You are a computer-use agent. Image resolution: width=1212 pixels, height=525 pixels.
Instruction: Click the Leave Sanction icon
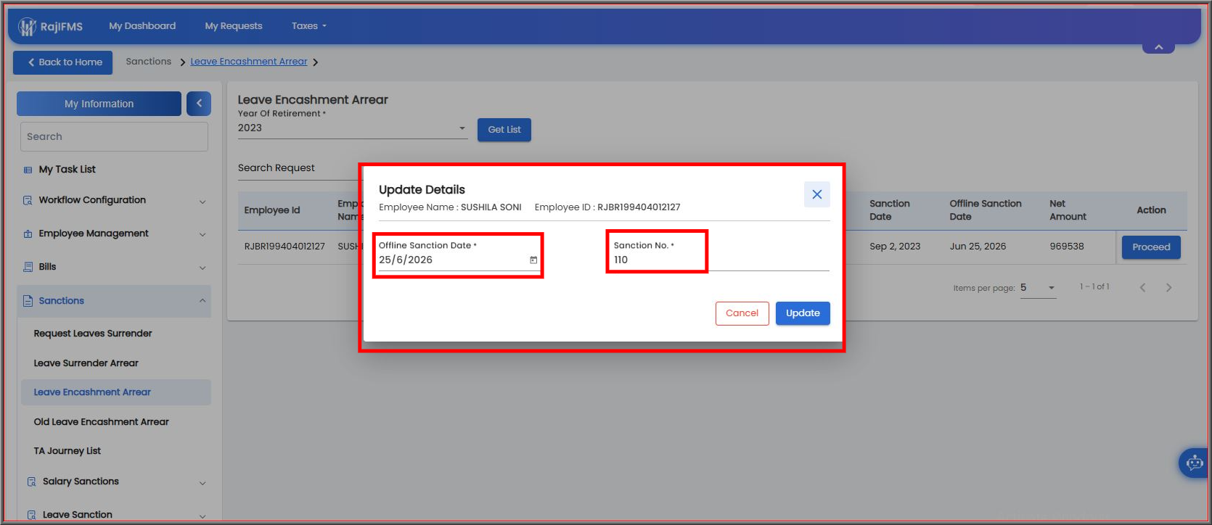point(31,515)
